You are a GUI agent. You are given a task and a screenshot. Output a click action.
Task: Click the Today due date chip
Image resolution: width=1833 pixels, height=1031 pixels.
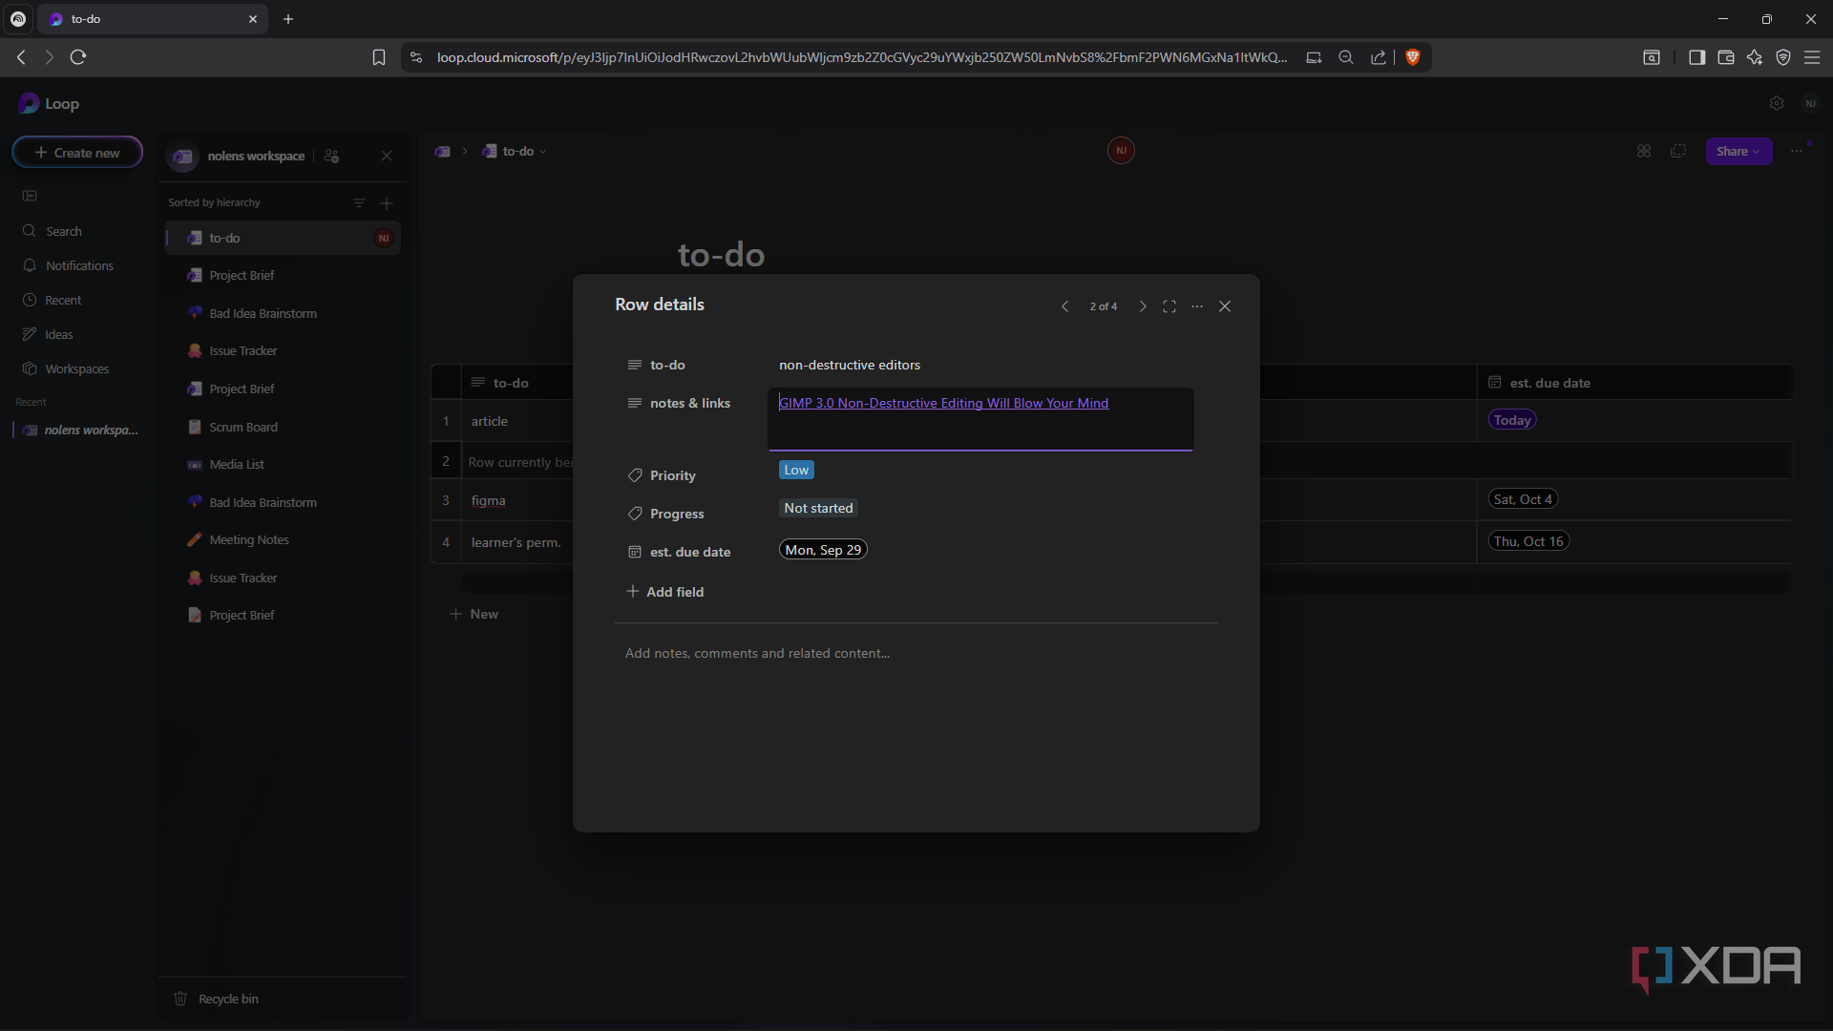tap(1512, 420)
